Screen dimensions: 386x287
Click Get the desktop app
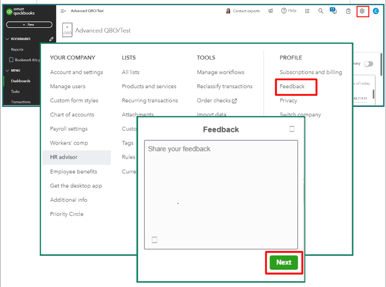click(76, 186)
